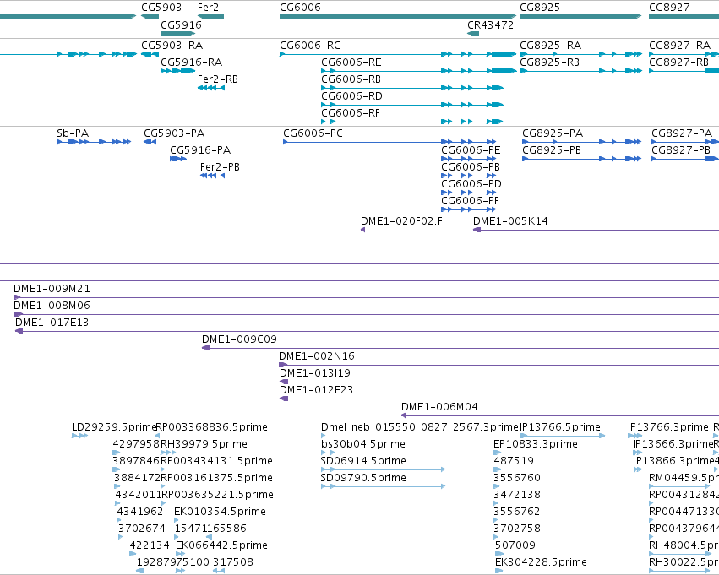Select protein CG5903-PA
Screen dimensions: 719x575
click(174, 133)
